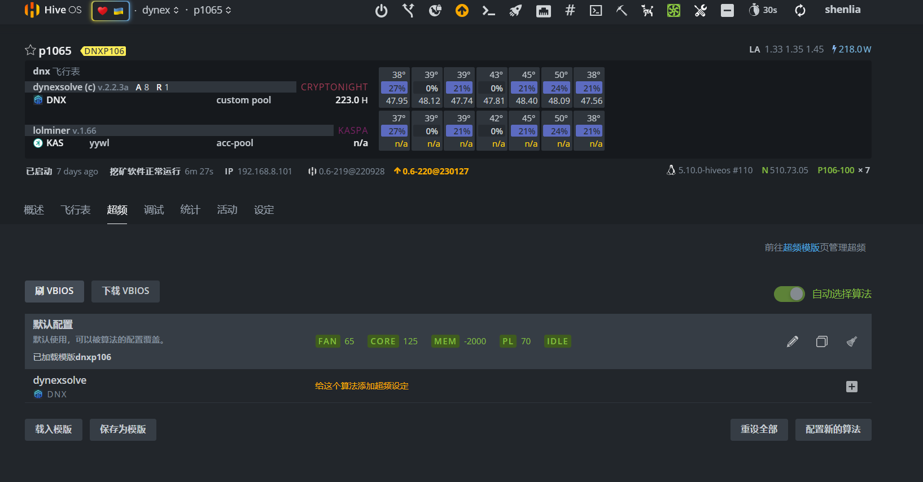Select the 超频 tab
Screen dimensions: 923x482
click(x=117, y=210)
